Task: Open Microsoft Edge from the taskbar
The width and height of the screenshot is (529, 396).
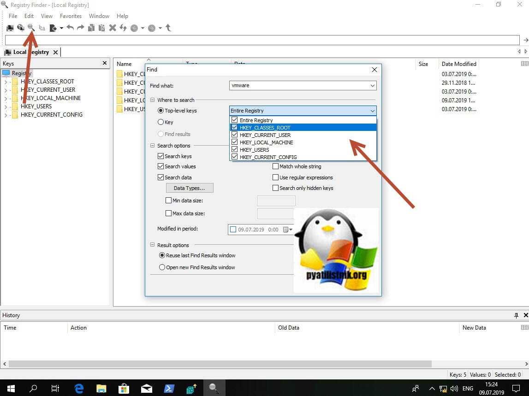Action: (79, 388)
